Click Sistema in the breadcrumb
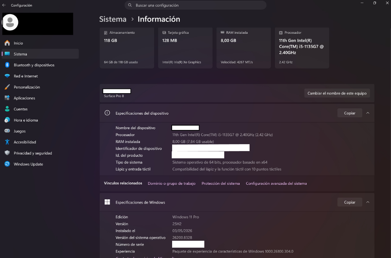391x258 pixels. pyautogui.click(x=113, y=19)
